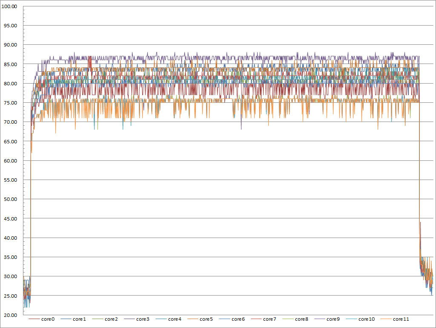Click the 35.00 axis label
436x328 pixels.
click(x=10, y=257)
